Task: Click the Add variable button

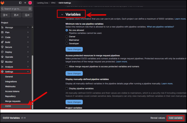Action: point(176,118)
